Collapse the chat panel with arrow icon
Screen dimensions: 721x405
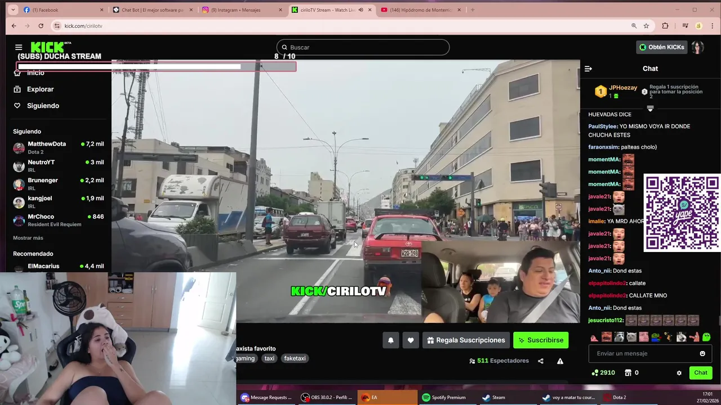(588, 69)
